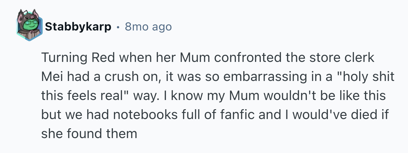The height and width of the screenshot is (153, 408).
Task: Click the dot separator after the username
Action: pos(118,27)
